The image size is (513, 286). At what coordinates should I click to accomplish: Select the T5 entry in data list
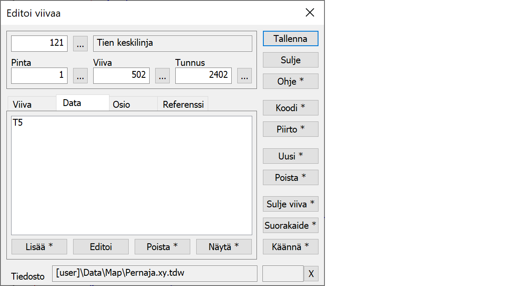(x=18, y=123)
